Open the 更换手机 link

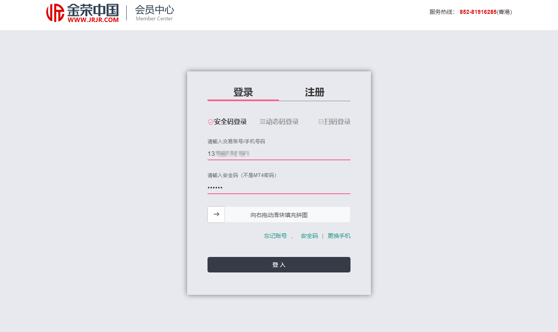tap(339, 236)
